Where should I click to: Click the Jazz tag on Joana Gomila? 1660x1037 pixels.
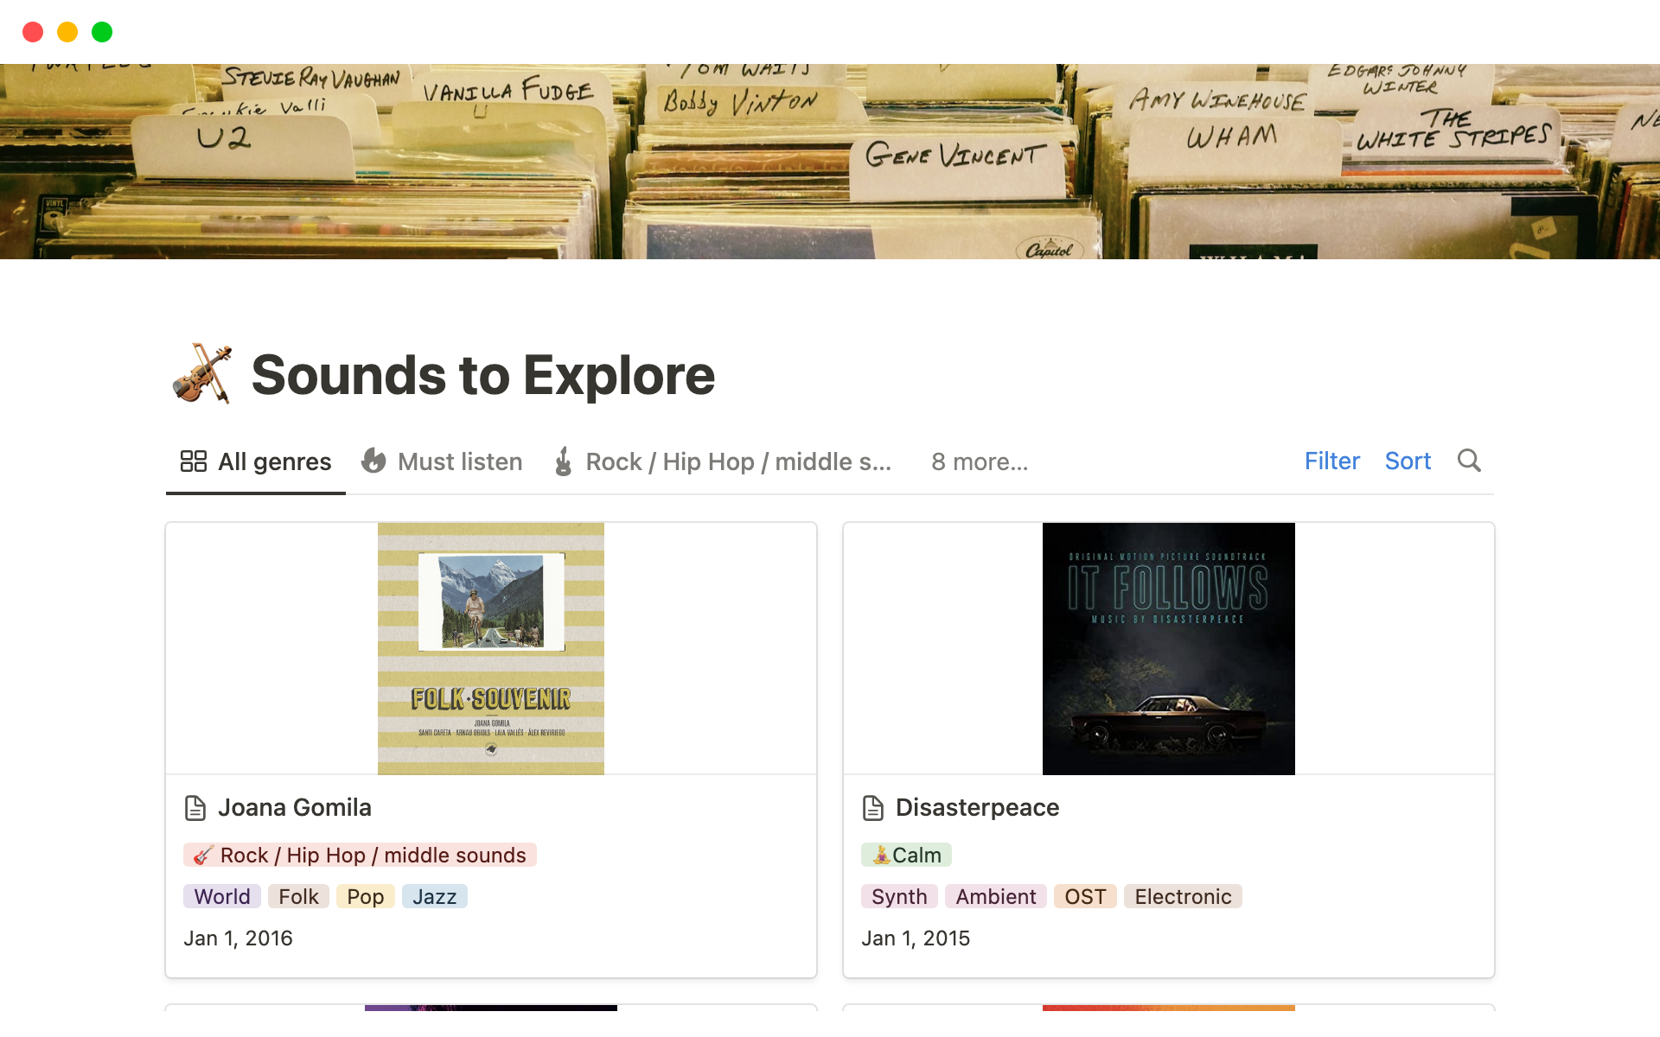434,896
